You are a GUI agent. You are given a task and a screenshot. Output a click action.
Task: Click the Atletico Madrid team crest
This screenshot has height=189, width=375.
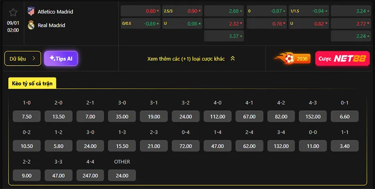tap(31, 11)
